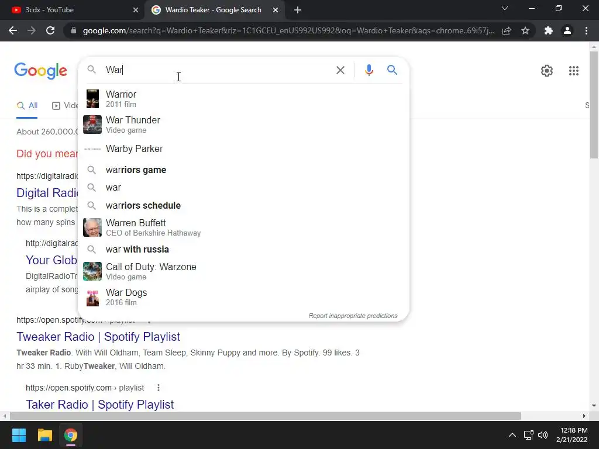599x449 pixels.
Task: Go back with the browser back arrow
Action: [x=13, y=30]
